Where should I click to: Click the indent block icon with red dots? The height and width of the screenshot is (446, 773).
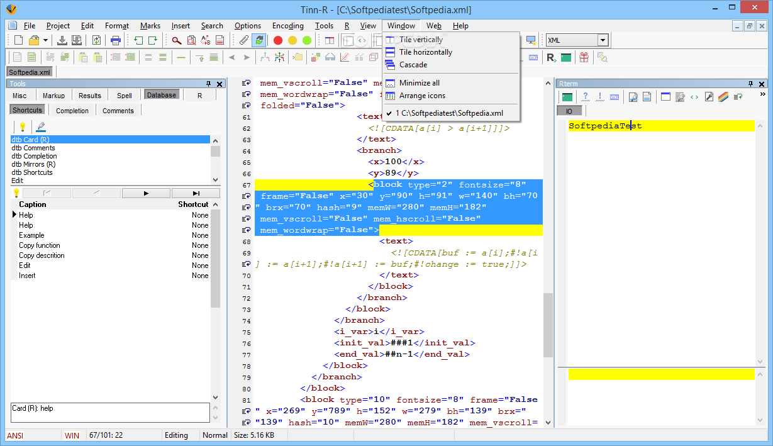pos(115,57)
